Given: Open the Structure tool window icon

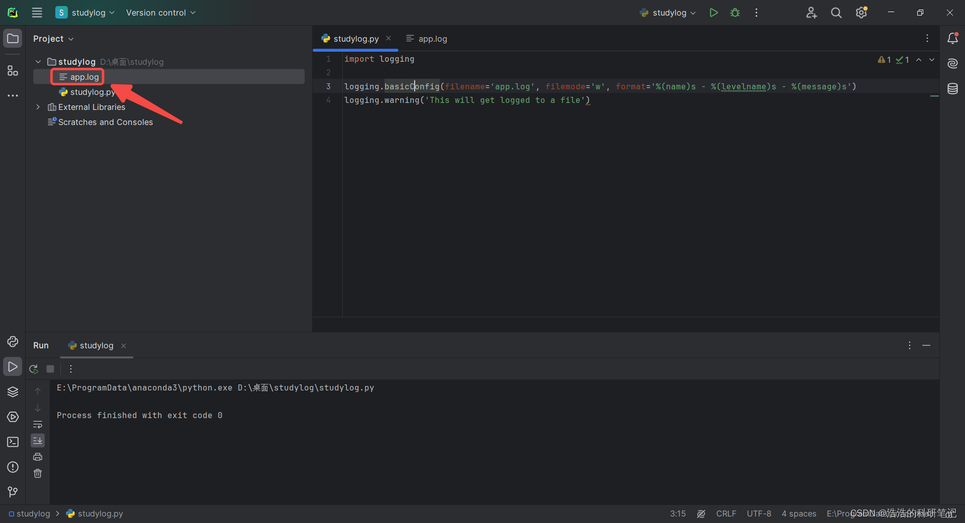Looking at the screenshot, I should (13, 71).
